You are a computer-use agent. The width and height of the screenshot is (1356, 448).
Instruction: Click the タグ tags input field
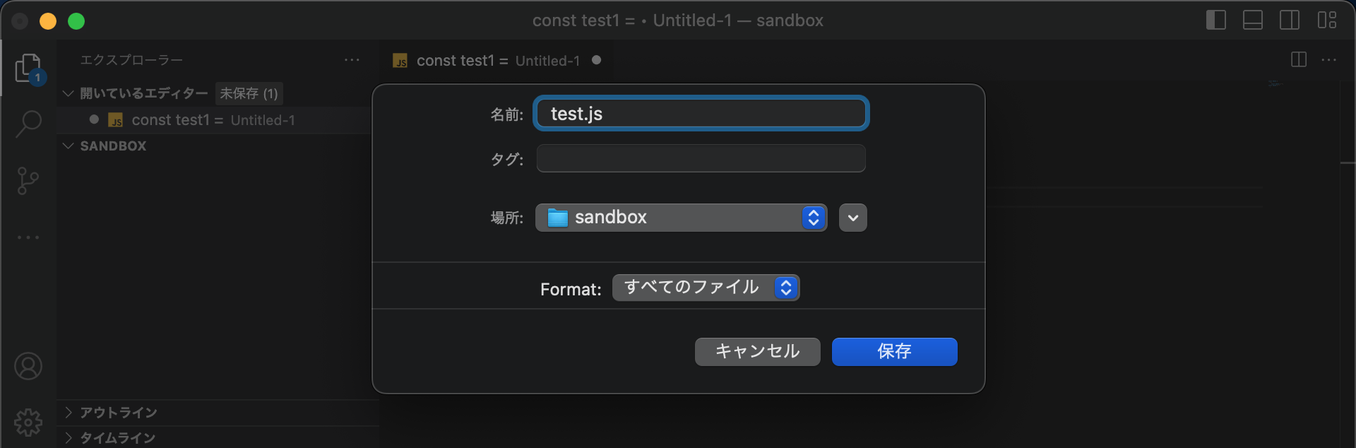coord(701,159)
